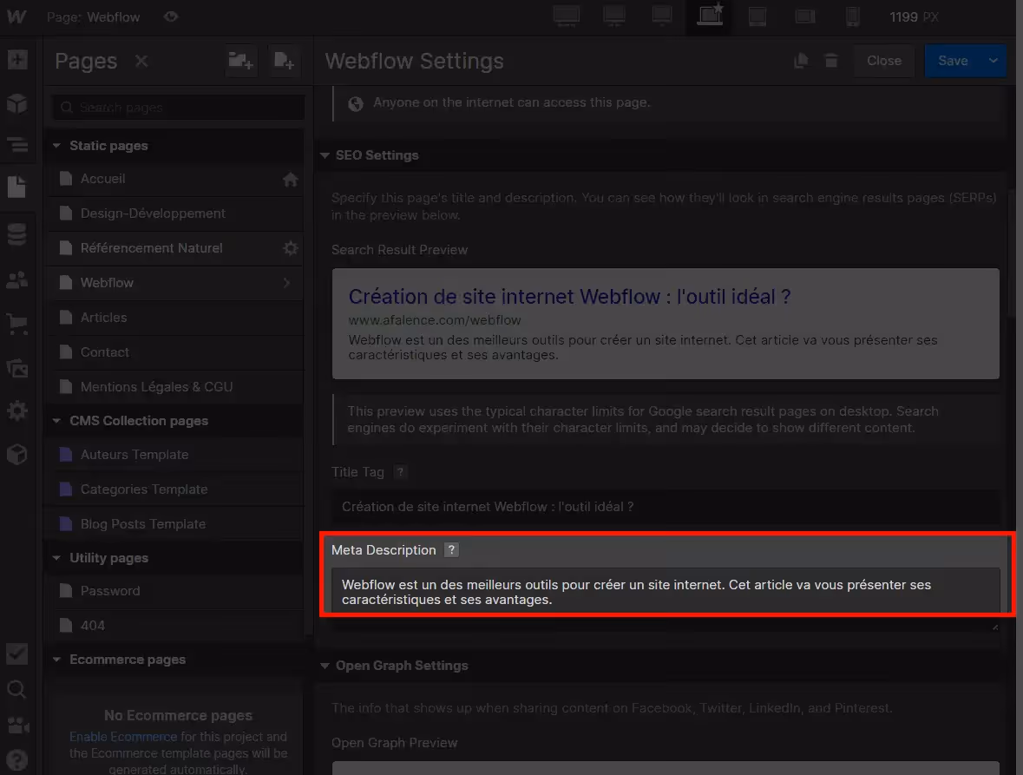
Task: Open the Webflow logo menu
Action: (x=17, y=17)
